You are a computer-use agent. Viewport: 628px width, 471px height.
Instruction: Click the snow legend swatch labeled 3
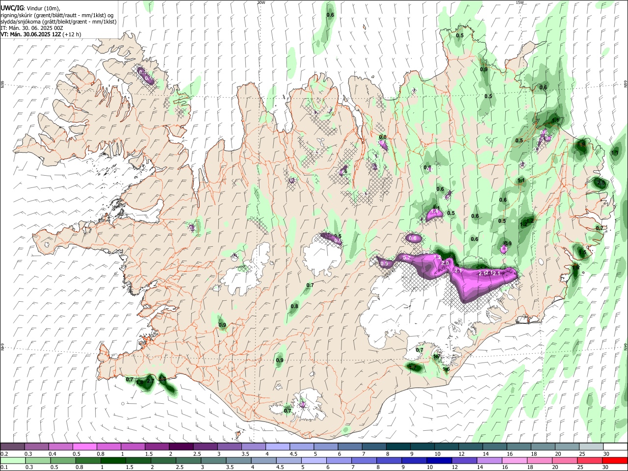click(x=229, y=447)
